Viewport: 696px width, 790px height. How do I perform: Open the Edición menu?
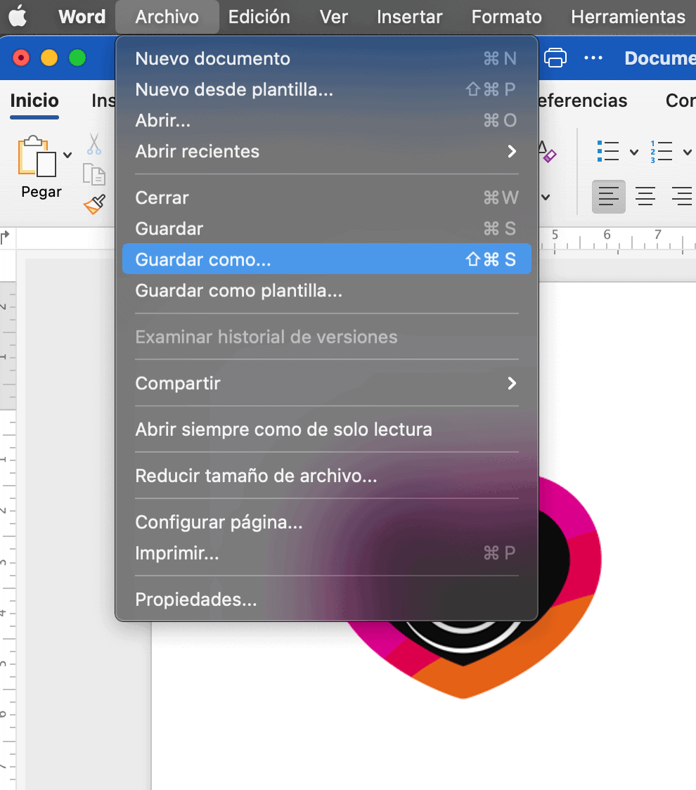point(259,17)
